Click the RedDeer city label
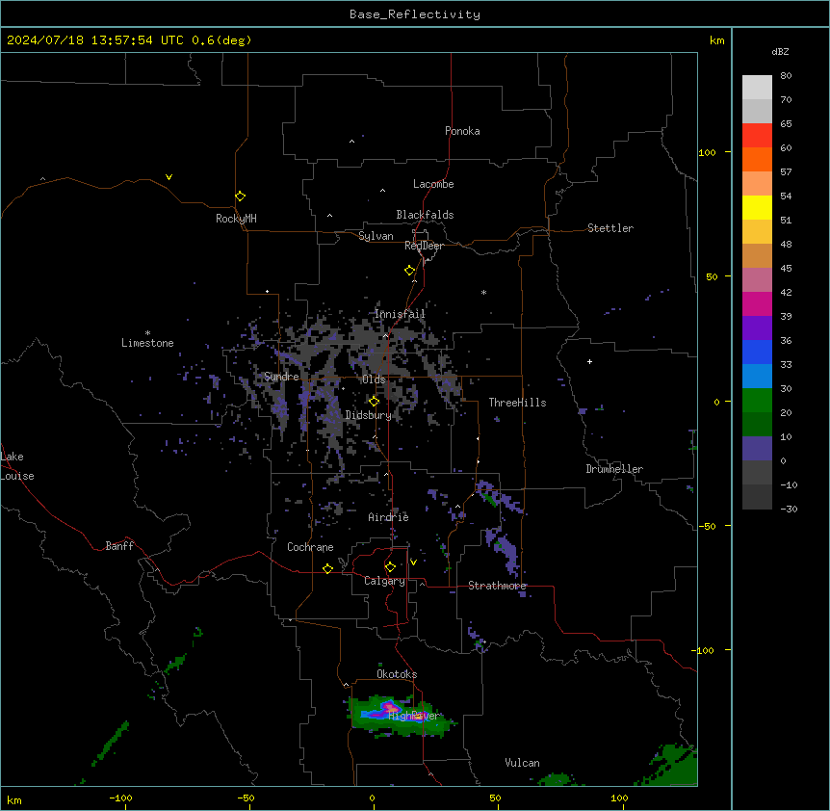Image resolution: width=830 pixels, height=811 pixels. tap(424, 246)
